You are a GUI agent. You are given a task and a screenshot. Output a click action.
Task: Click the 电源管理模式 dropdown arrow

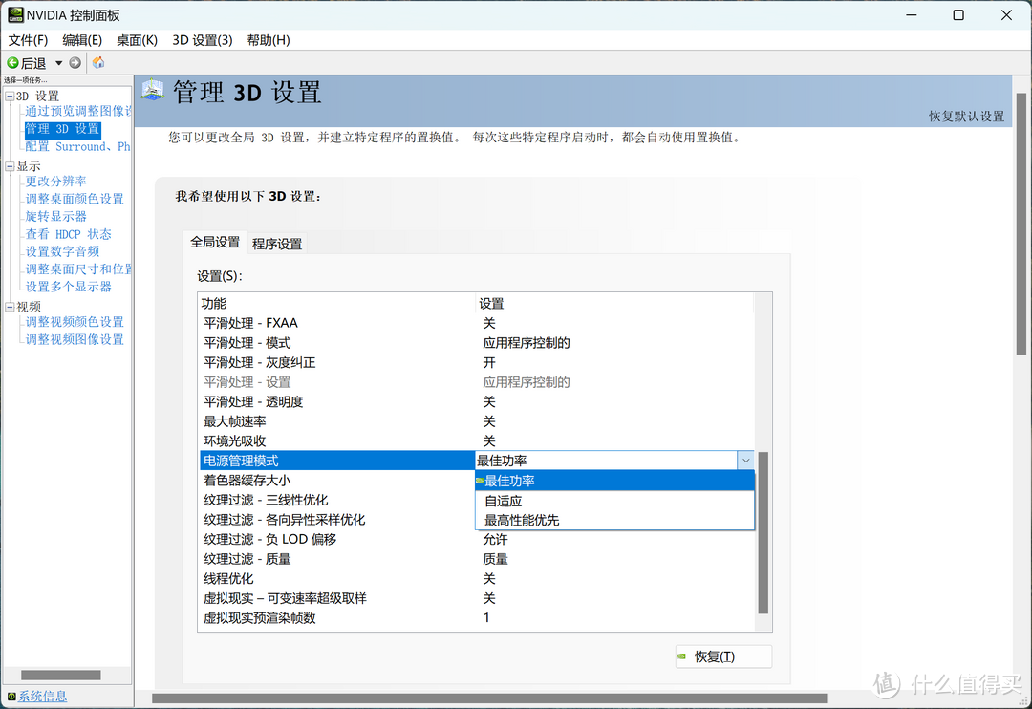point(745,461)
